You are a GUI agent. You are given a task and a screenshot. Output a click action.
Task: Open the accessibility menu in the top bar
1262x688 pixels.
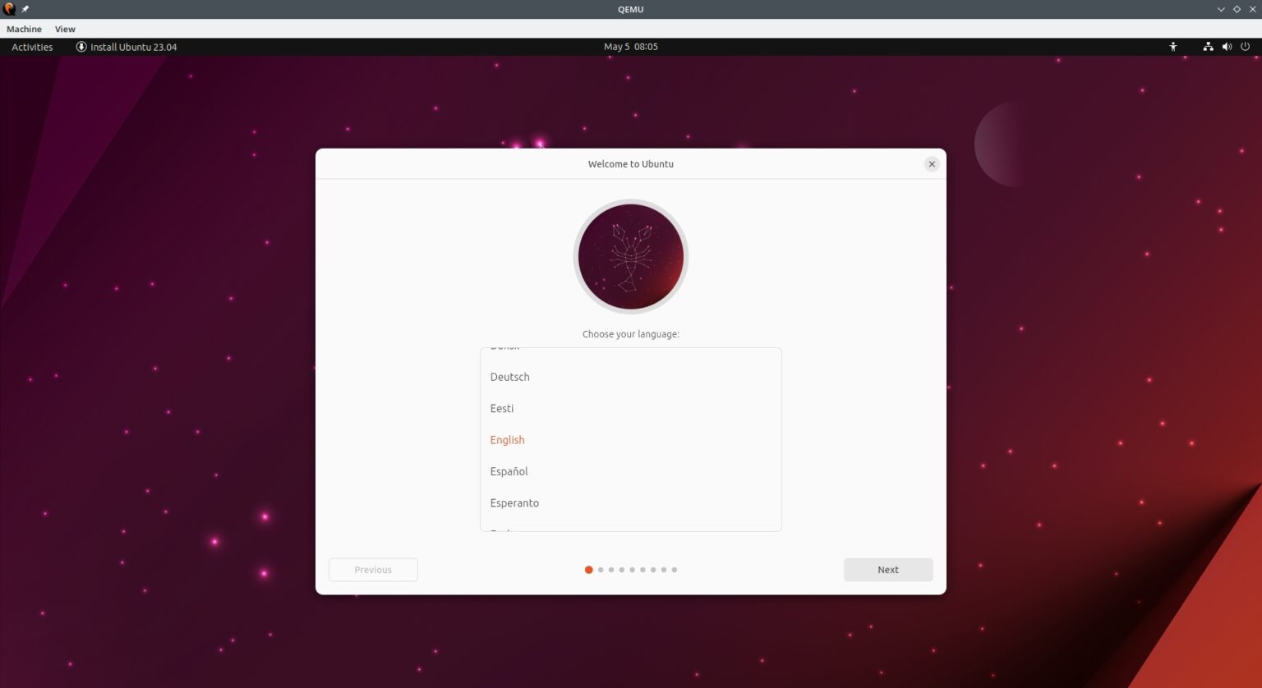[x=1173, y=47]
